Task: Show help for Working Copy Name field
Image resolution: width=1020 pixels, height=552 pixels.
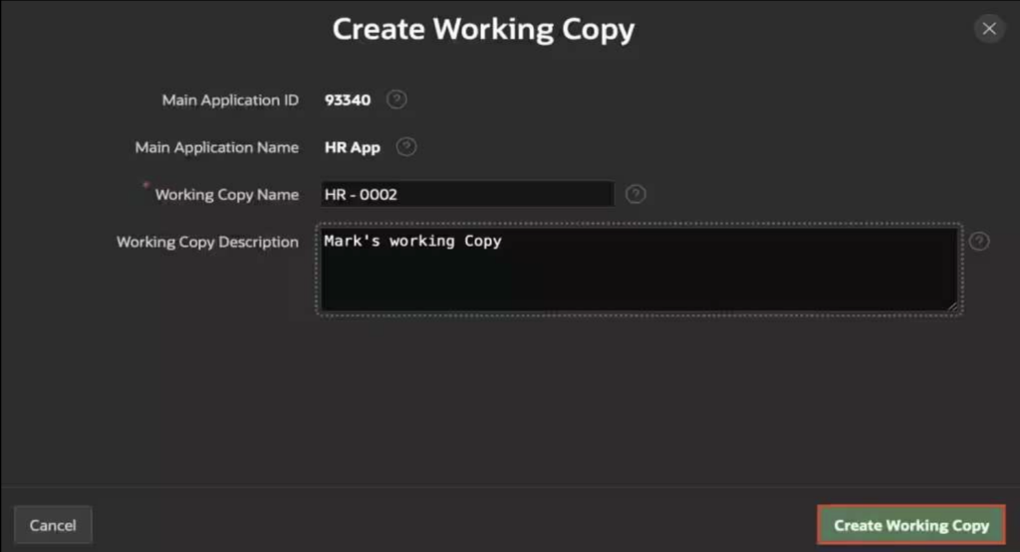Action: coord(636,194)
